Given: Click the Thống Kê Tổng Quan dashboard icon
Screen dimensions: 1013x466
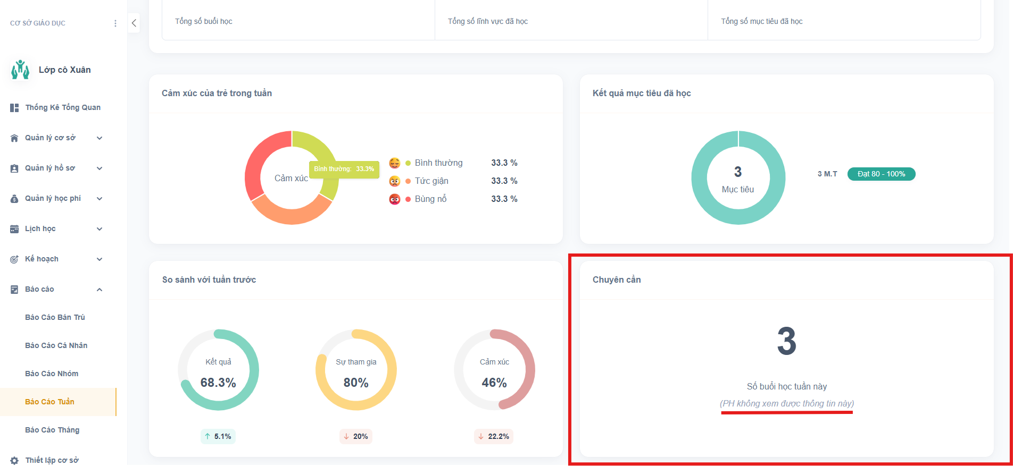Looking at the screenshot, I should pyautogui.click(x=14, y=108).
